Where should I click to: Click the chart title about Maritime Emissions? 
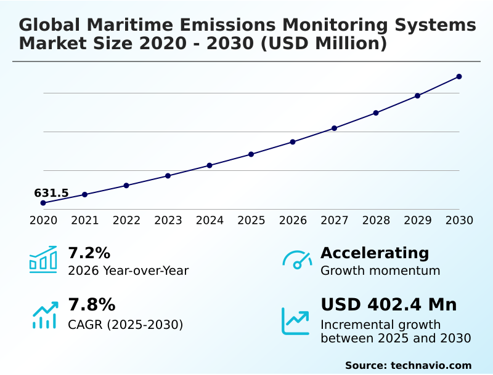click(246, 34)
